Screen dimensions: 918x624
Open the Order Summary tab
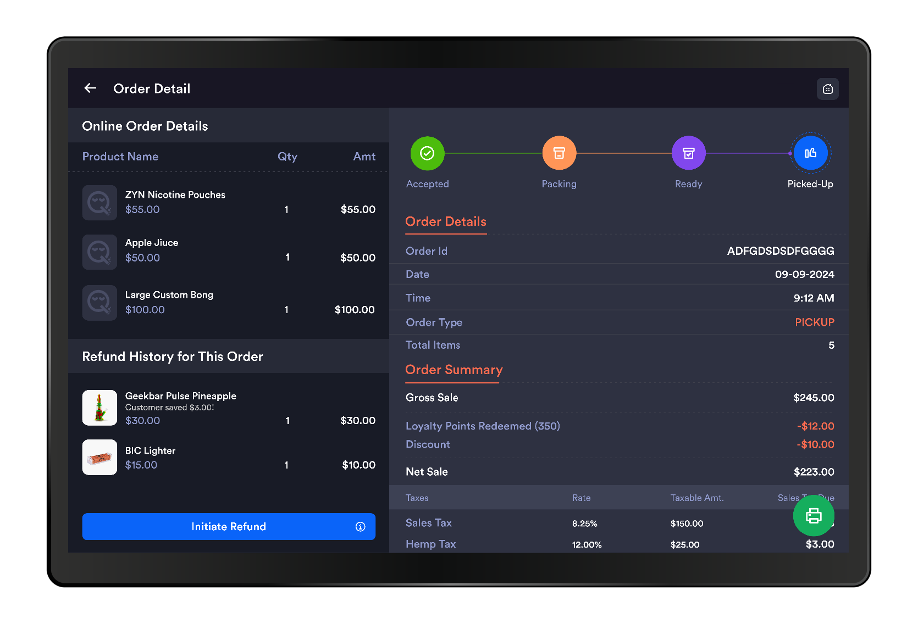(x=454, y=370)
